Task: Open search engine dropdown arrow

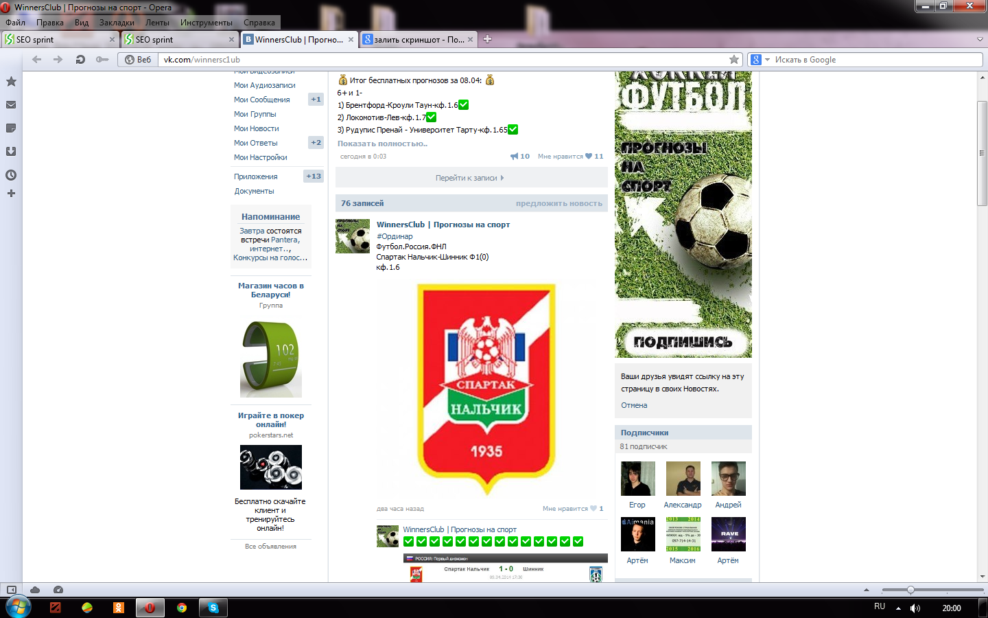Action: tap(768, 60)
